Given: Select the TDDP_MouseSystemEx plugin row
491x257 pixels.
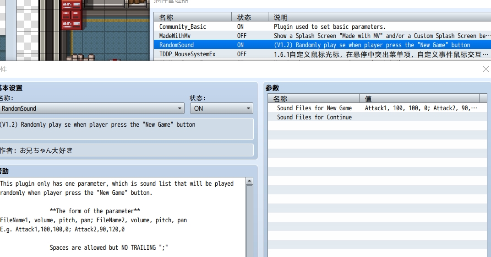Looking at the screenshot, I should 322,54.
